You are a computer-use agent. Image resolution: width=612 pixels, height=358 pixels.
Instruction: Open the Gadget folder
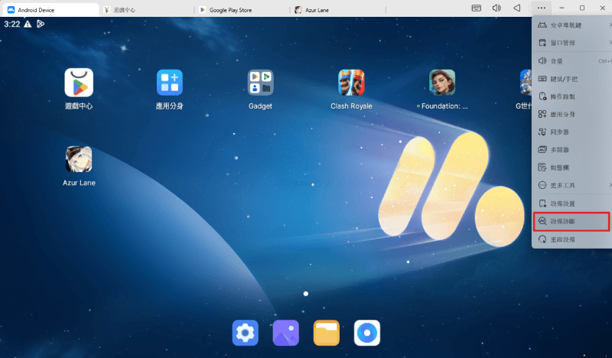pyautogui.click(x=261, y=83)
